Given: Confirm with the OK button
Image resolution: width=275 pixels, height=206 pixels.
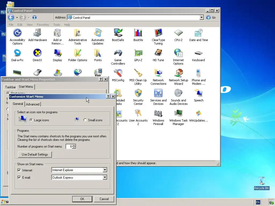Looking at the screenshot, I should [x=82, y=199].
